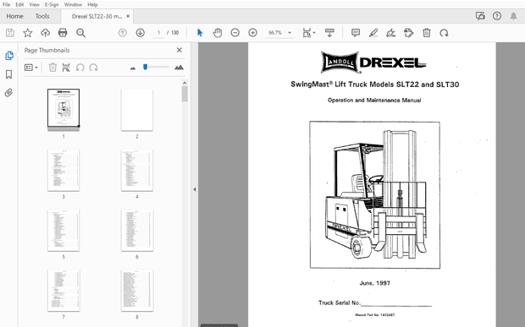Close the Page Thumbnails panel
The width and height of the screenshot is (525, 327).
tap(180, 50)
